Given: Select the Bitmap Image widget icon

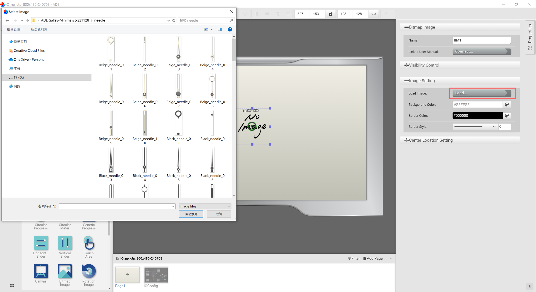Looking at the screenshot, I should click(65, 271).
